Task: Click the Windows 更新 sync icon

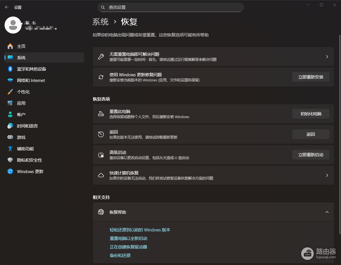Action: (10, 171)
